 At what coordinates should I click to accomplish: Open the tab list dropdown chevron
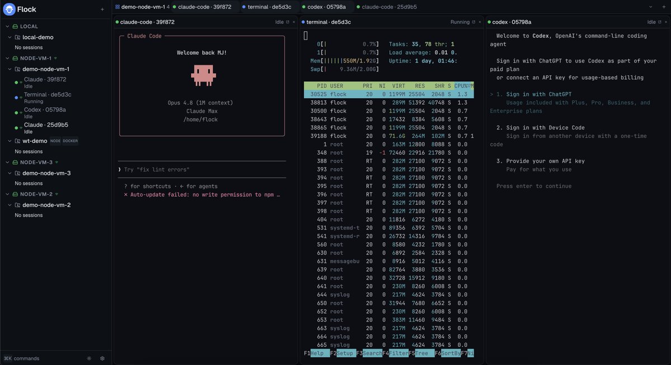(x=650, y=7)
